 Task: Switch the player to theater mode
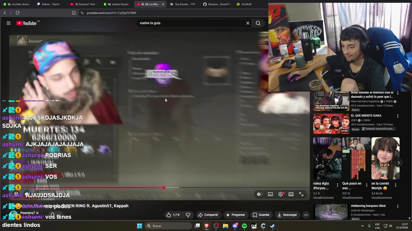pyautogui.click(x=291, y=194)
